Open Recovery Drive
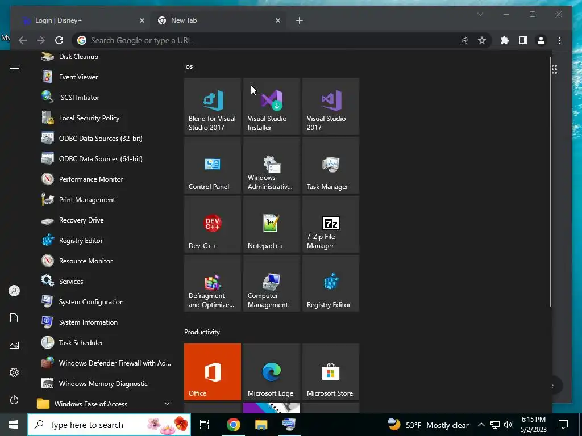Image resolution: width=582 pixels, height=436 pixels. (104, 220)
